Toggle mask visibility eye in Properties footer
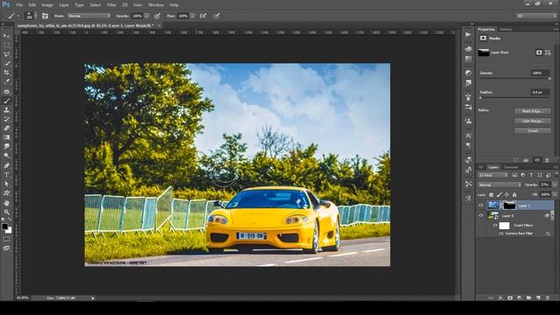 (536, 160)
